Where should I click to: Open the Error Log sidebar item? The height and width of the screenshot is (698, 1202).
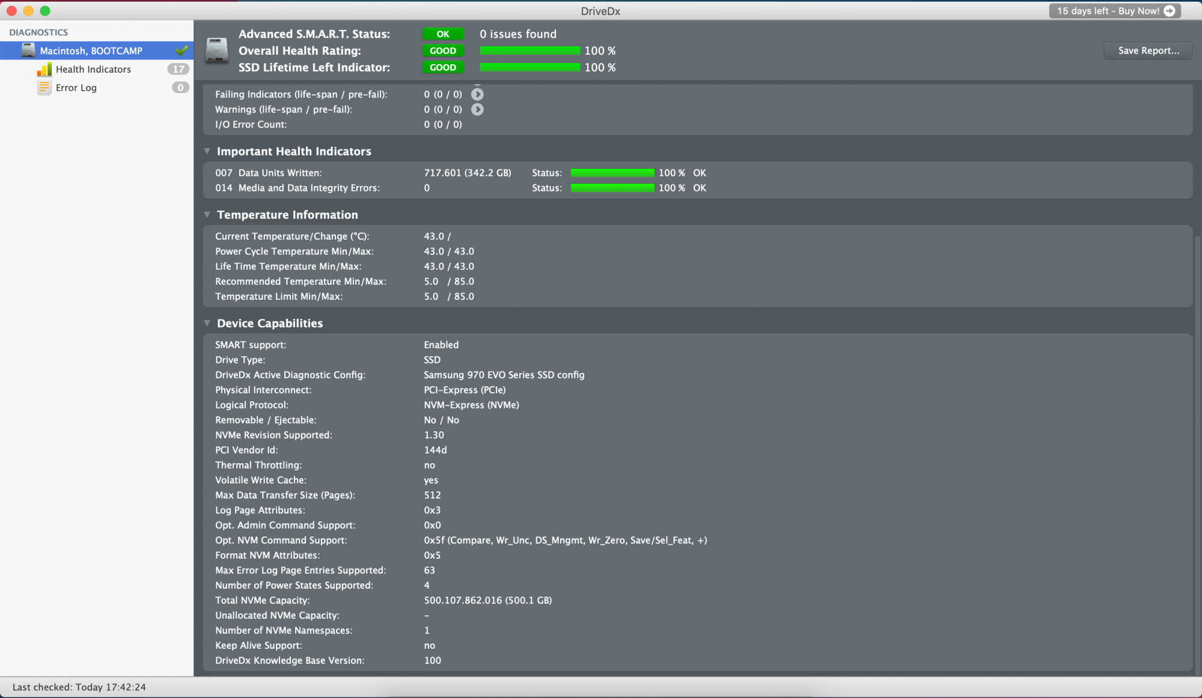(x=76, y=88)
